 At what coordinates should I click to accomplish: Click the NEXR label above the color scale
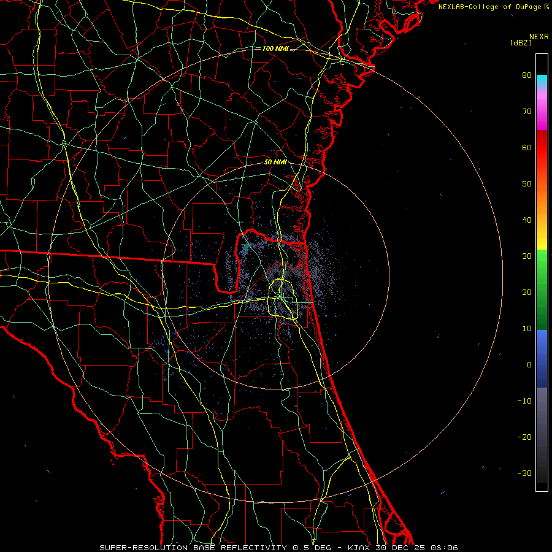tap(539, 37)
